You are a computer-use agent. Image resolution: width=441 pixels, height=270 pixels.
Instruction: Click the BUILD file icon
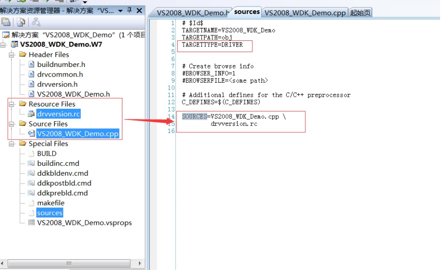coord(32,154)
